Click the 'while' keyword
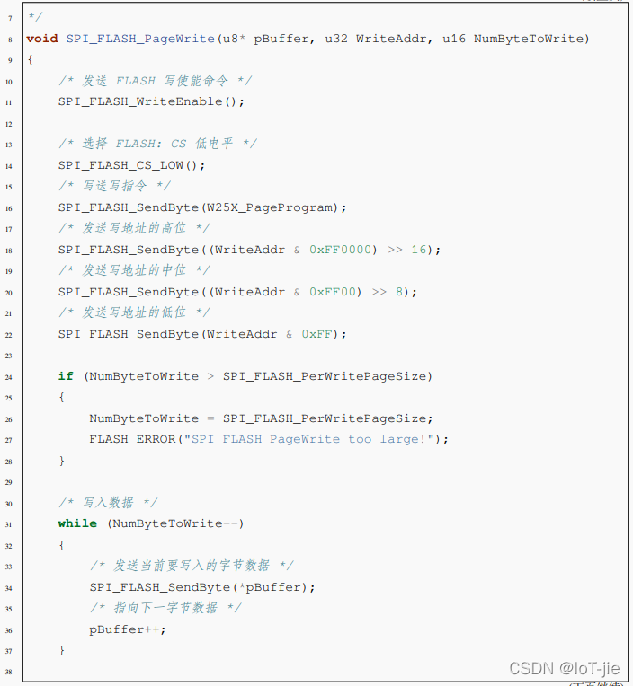Screen dimensions: 633x686 [77, 523]
